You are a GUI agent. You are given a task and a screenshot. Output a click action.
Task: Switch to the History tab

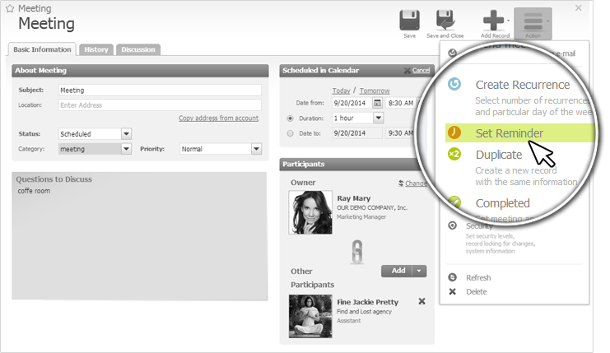tap(96, 49)
